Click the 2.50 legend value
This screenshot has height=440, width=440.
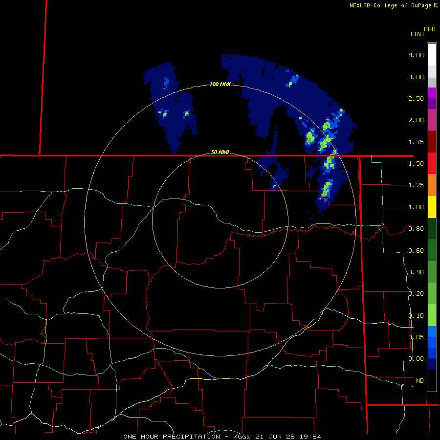416,98
